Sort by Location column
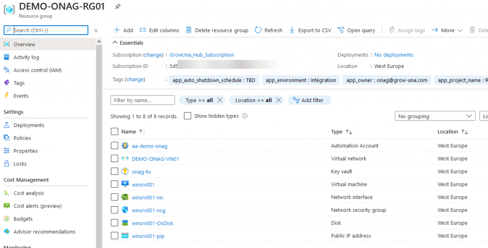This screenshot has height=248, width=488. point(453,132)
